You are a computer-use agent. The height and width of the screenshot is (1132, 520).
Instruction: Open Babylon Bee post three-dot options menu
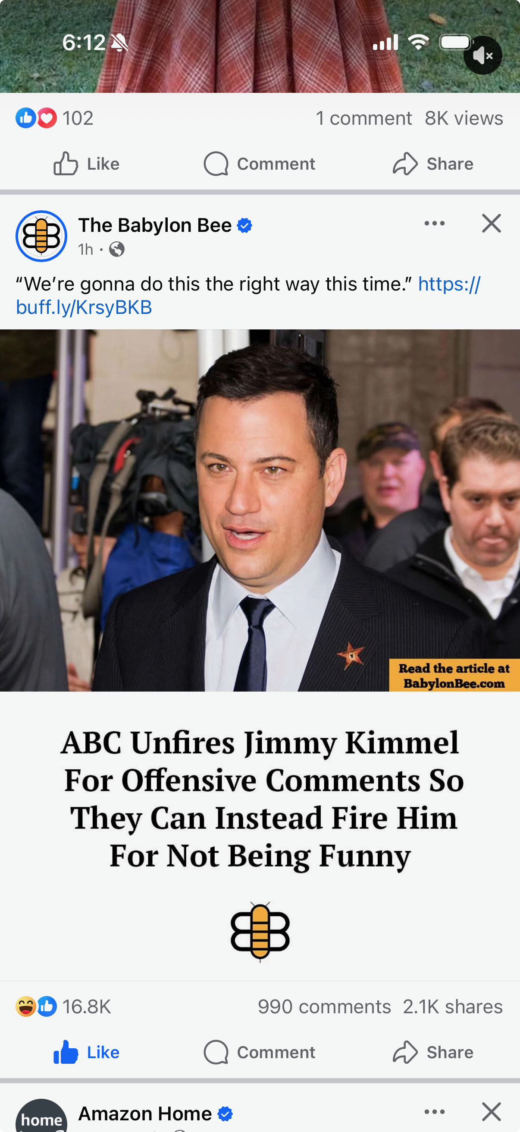pyautogui.click(x=435, y=223)
